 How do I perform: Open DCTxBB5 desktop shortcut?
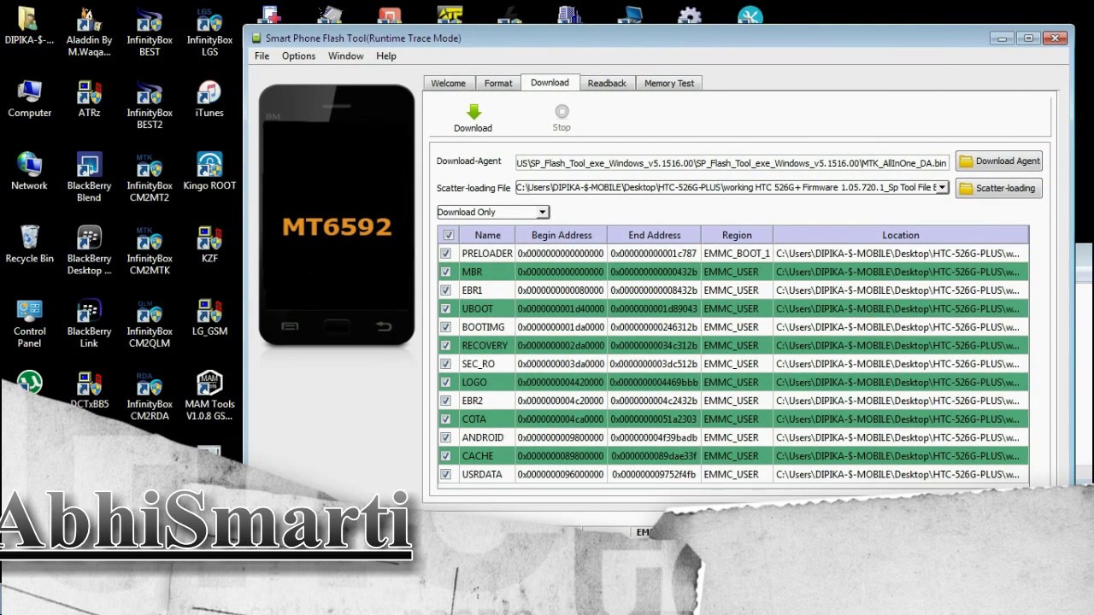coord(89,390)
